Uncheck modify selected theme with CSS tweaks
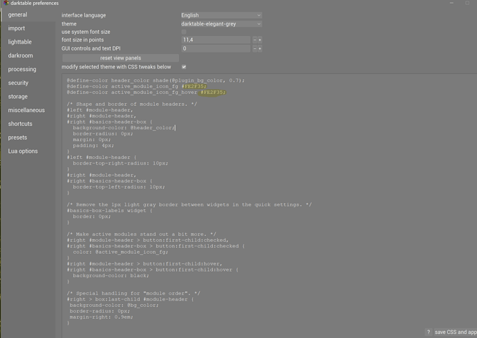The image size is (477, 338). pos(184,67)
